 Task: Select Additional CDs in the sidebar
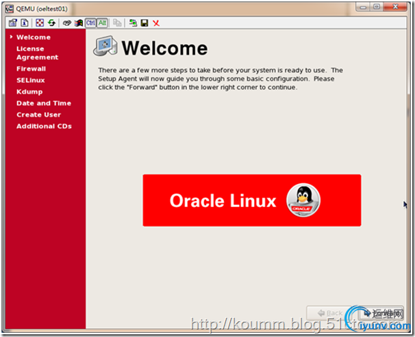coord(44,126)
